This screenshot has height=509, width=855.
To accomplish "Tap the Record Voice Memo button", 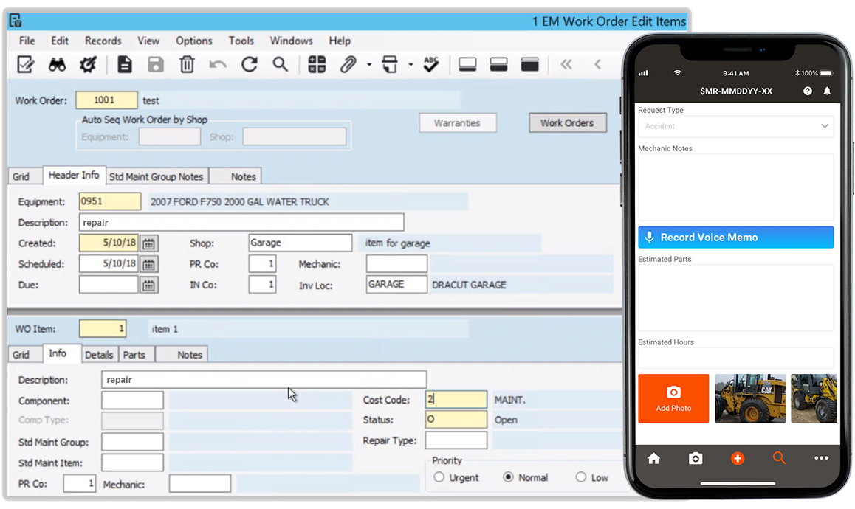I will pos(735,237).
